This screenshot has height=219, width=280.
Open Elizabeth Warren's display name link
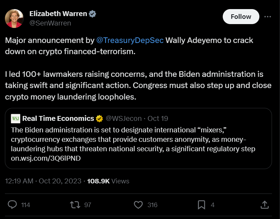click(x=58, y=14)
